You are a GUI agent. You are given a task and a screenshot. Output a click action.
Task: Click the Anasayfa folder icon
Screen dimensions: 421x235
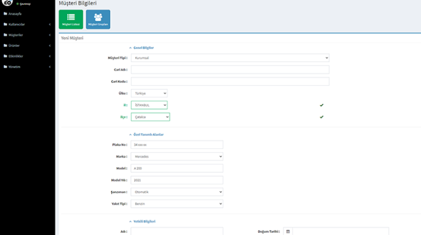coord(5,13)
